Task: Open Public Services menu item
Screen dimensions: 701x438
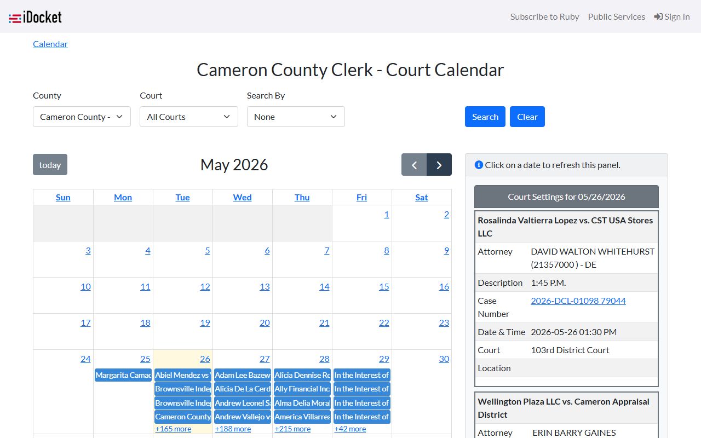Action: [617, 16]
